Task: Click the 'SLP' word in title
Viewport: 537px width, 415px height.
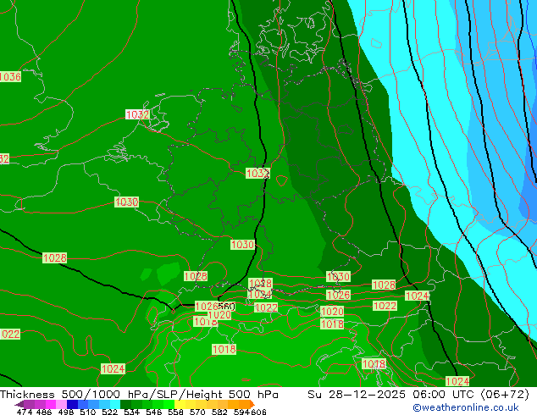Action: (167, 395)
